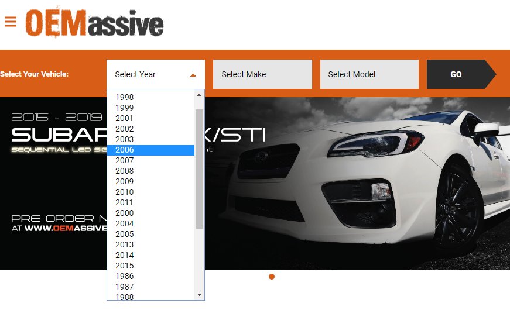Select 2000 in the year list
510x310 pixels.
151,213
